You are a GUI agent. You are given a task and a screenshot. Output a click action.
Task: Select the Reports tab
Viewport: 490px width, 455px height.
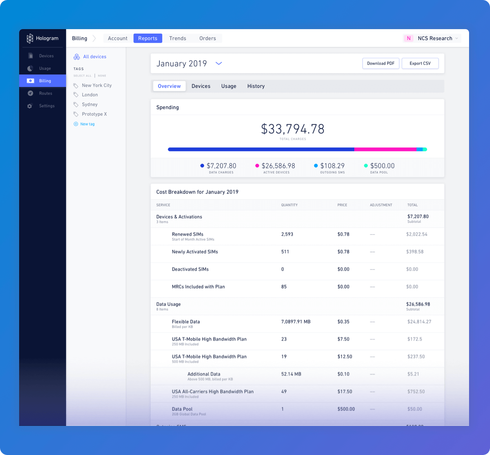148,38
